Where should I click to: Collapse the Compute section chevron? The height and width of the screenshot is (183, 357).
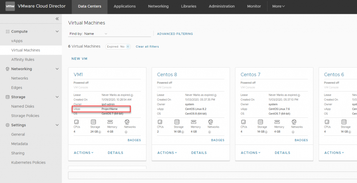tap(57, 32)
